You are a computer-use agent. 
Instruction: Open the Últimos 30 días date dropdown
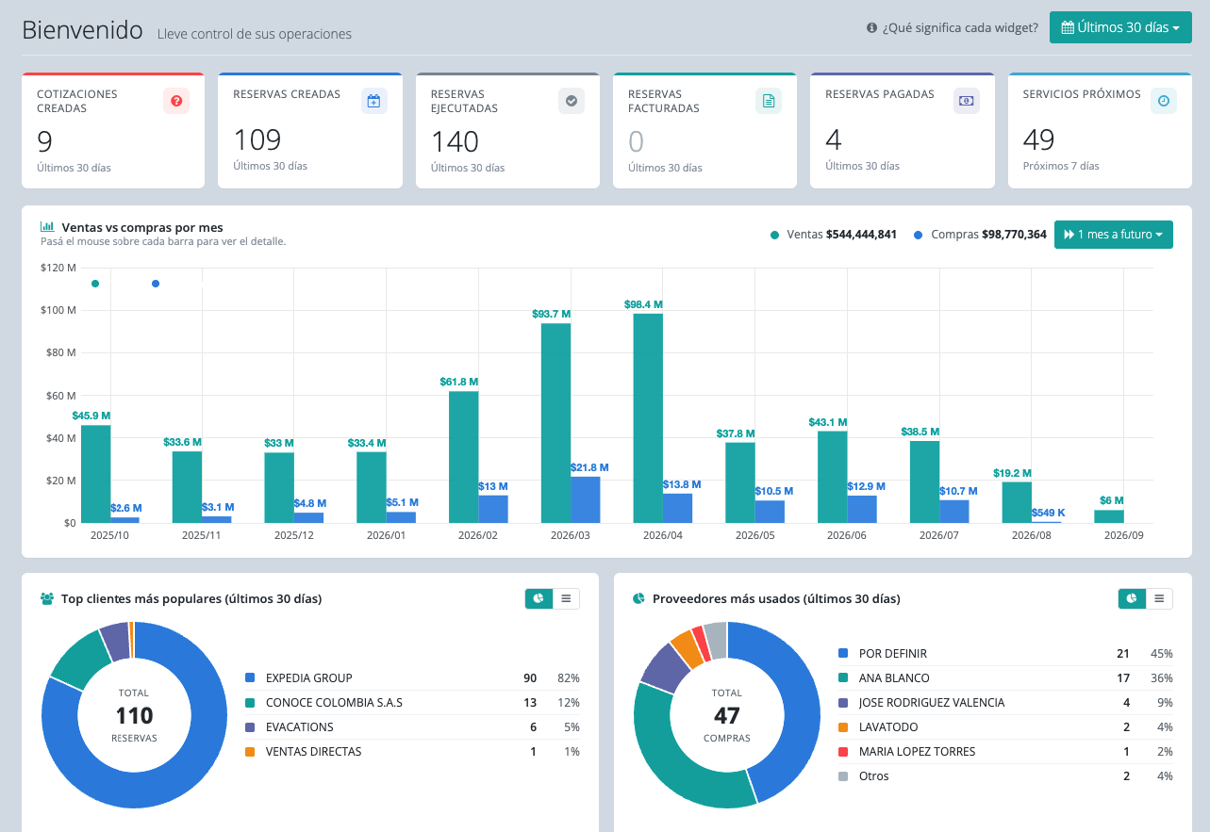[x=1120, y=27]
